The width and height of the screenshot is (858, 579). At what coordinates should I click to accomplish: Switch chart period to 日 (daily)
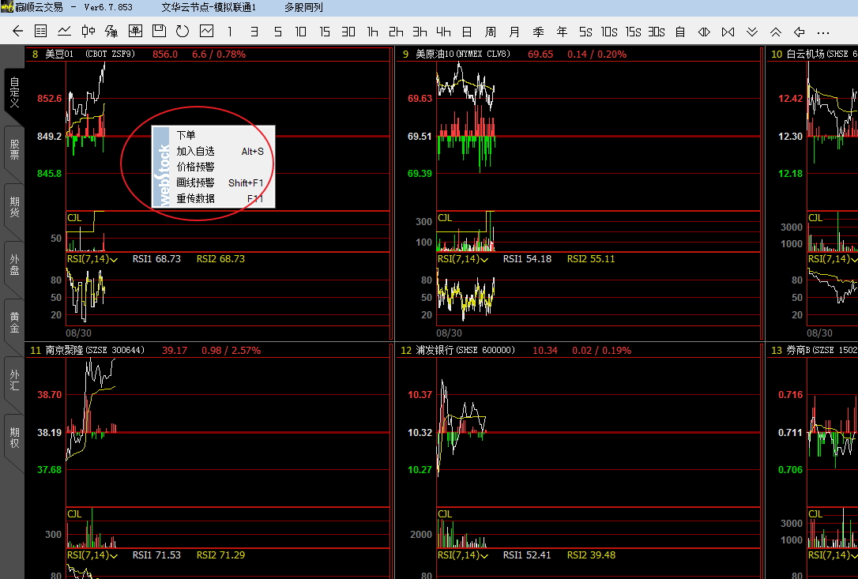pyautogui.click(x=467, y=32)
